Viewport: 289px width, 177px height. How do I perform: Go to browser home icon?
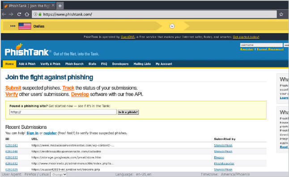(27, 14)
